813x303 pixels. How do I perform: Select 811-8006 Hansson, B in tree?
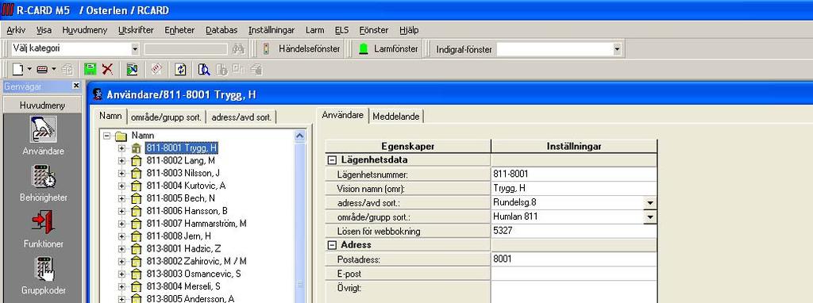click(187, 211)
